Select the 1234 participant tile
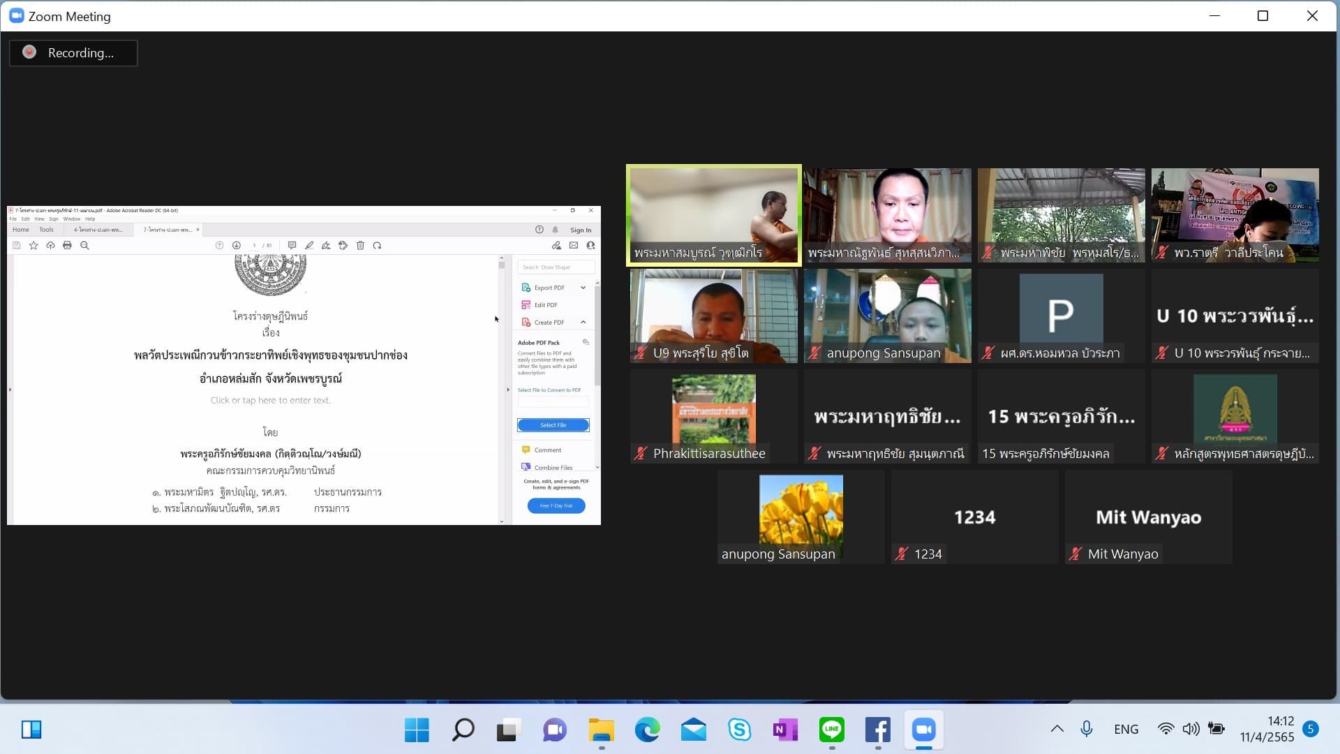This screenshot has width=1340, height=754. coord(974,517)
